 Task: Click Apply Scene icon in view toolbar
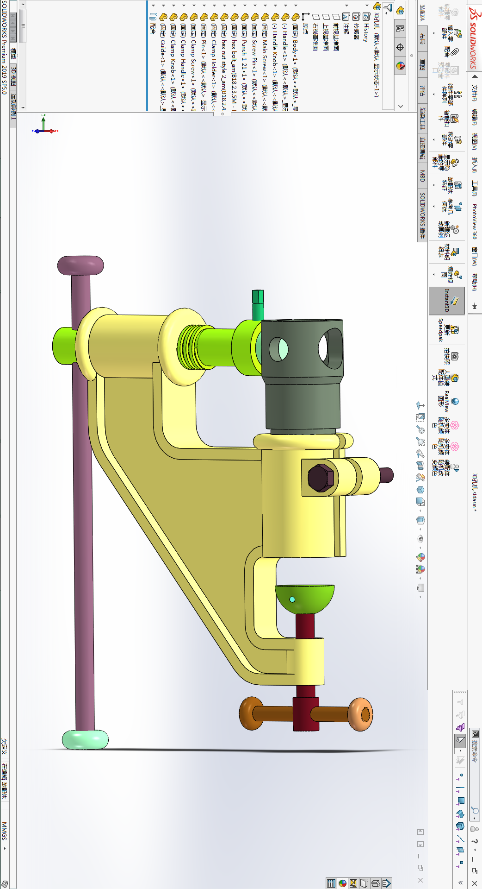pos(420,569)
